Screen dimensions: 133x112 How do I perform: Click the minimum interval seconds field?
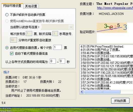[53, 61]
